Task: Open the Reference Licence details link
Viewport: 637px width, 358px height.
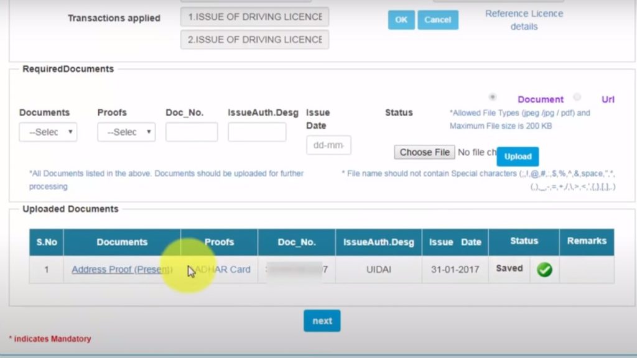Action: [523, 20]
